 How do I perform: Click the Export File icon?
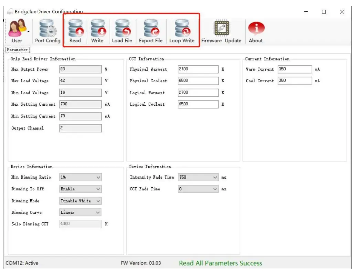click(x=151, y=31)
